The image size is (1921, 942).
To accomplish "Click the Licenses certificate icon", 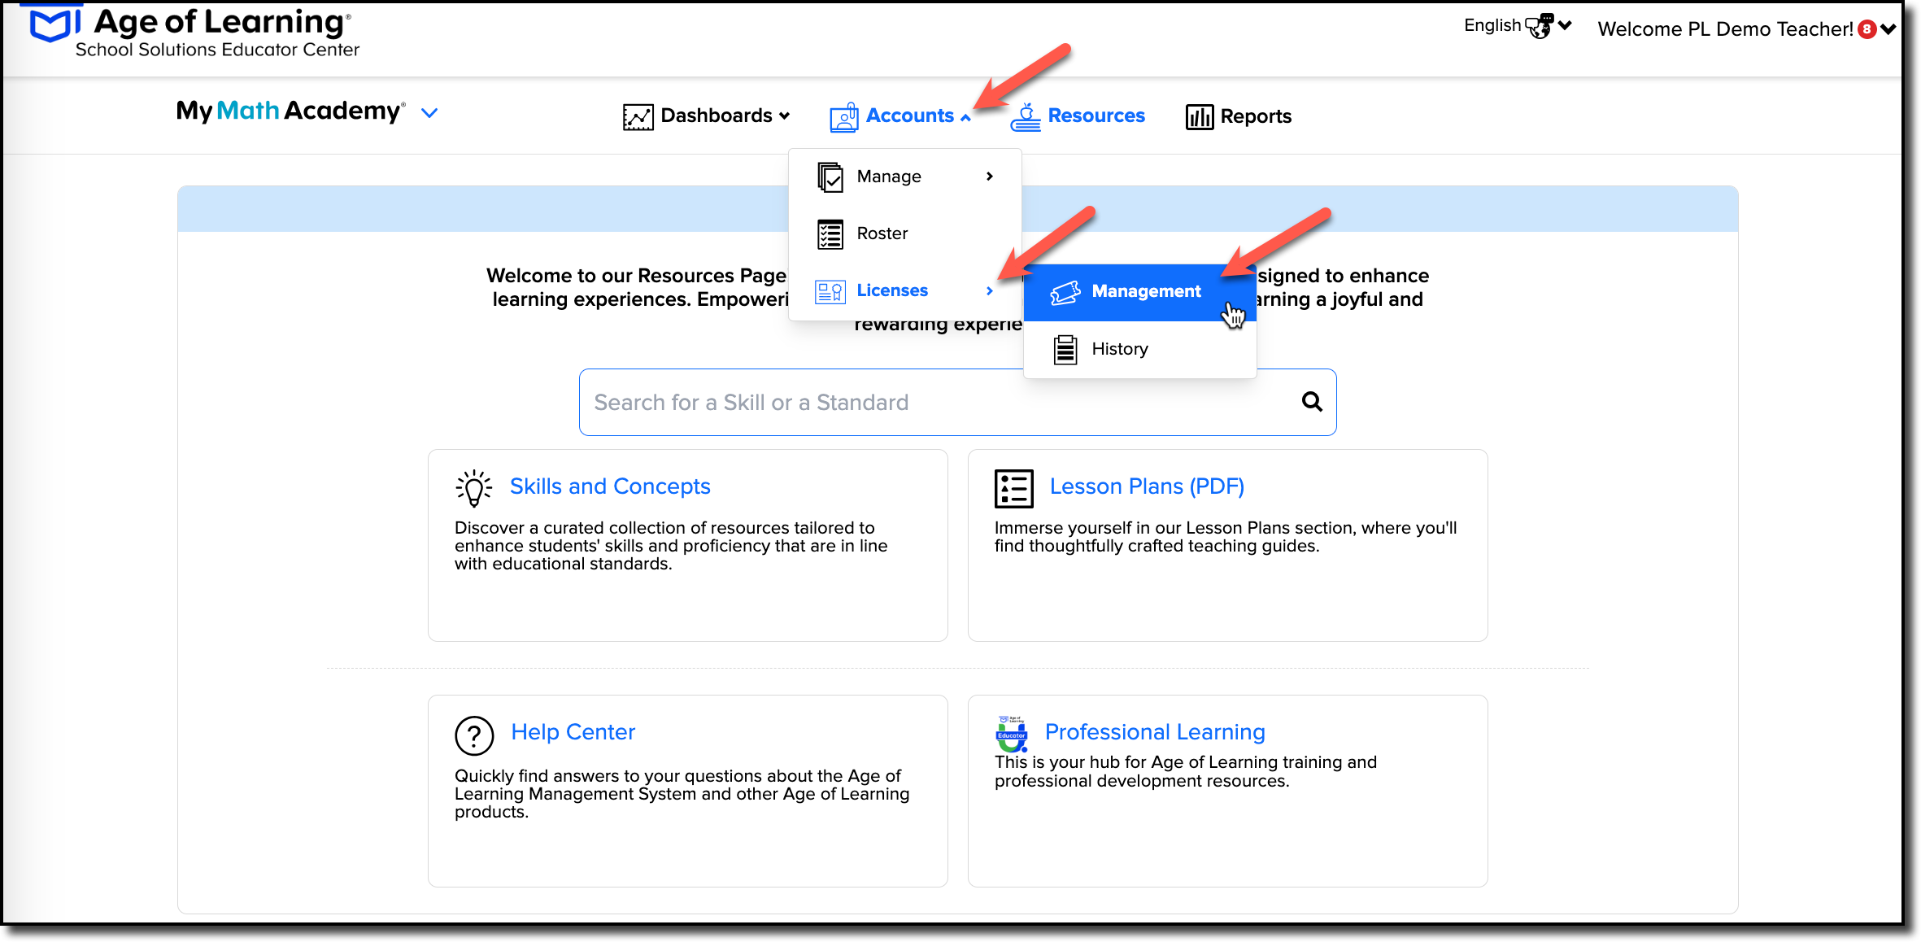I will point(830,291).
